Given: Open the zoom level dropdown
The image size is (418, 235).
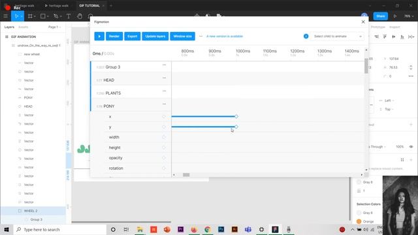Looking at the screenshot, I should point(409,16).
